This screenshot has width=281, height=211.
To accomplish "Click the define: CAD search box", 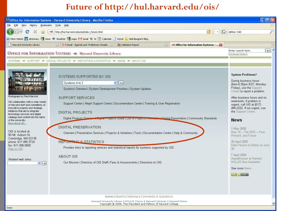I will click(249, 32).
